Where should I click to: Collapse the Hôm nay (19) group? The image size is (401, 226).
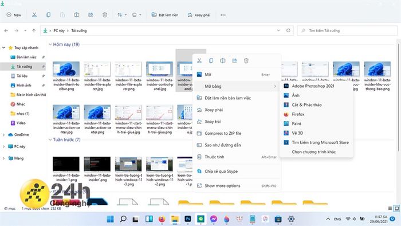pos(50,45)
